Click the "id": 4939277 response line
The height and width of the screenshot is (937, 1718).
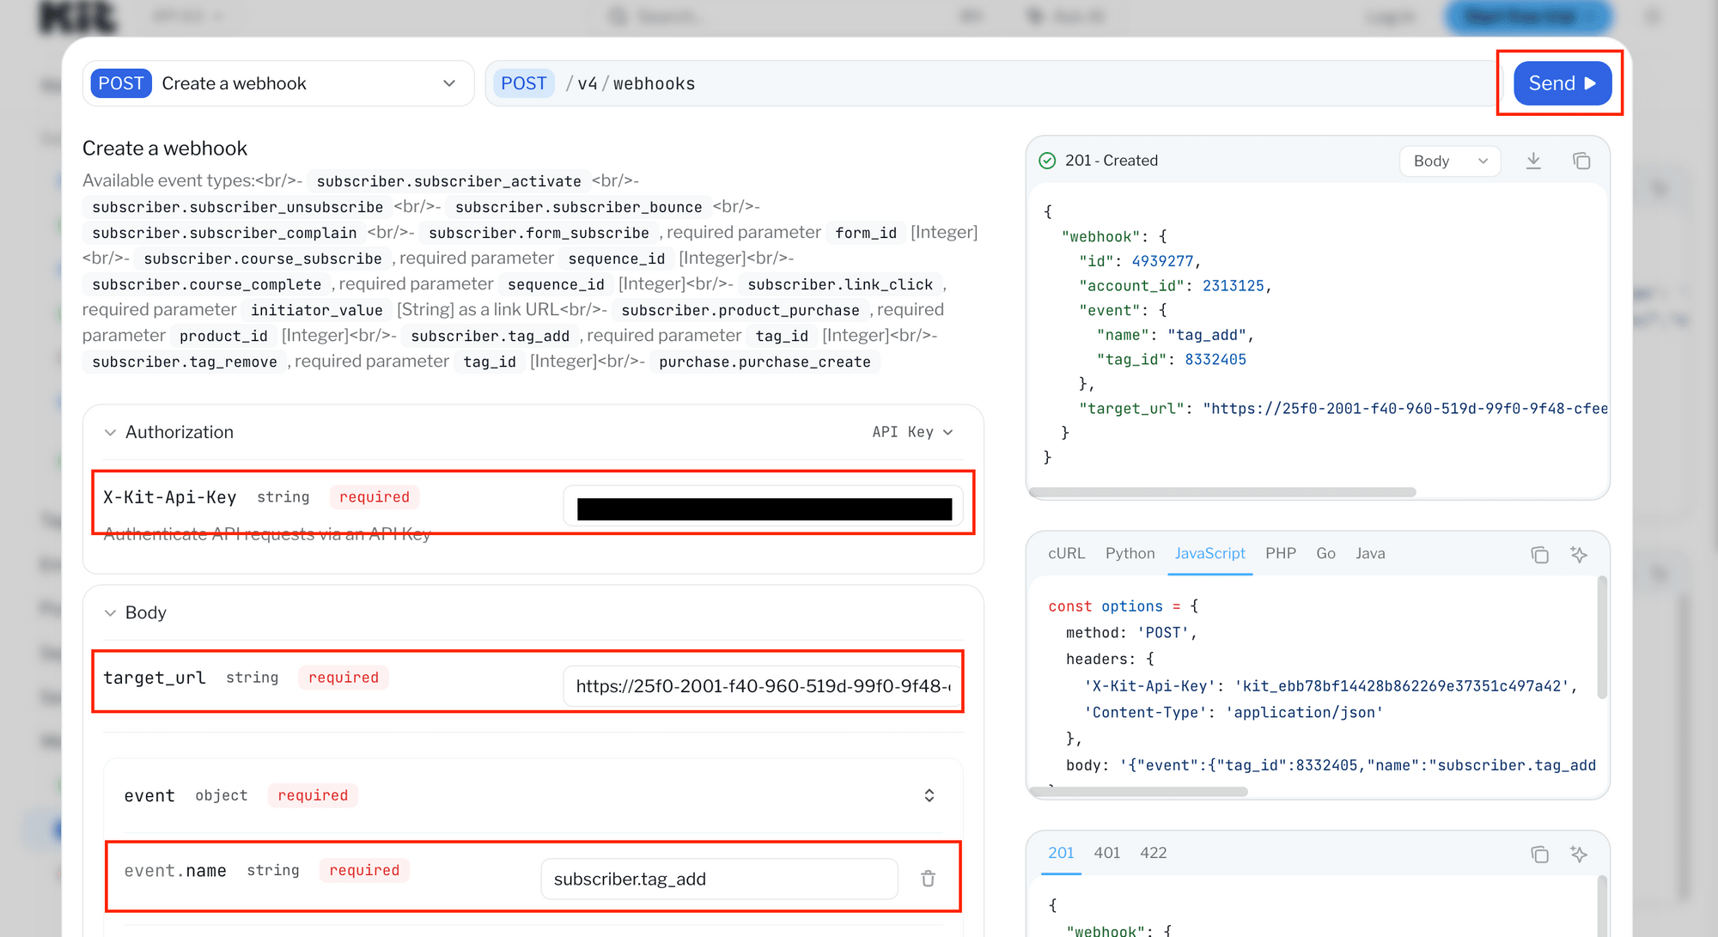[x=1140, y=261]
